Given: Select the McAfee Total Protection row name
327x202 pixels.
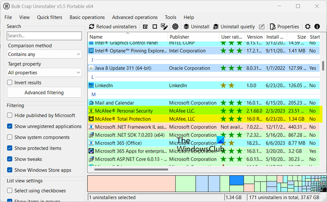Looking at the screenshot, I should pos(123,119).
